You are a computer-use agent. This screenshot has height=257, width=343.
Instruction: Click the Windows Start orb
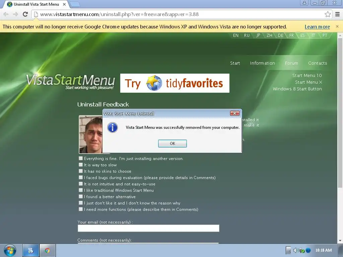(x=10, y=250)
